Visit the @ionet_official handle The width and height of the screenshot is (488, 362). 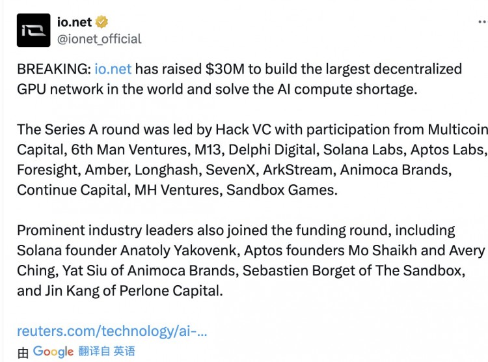(x=100, y=39)
